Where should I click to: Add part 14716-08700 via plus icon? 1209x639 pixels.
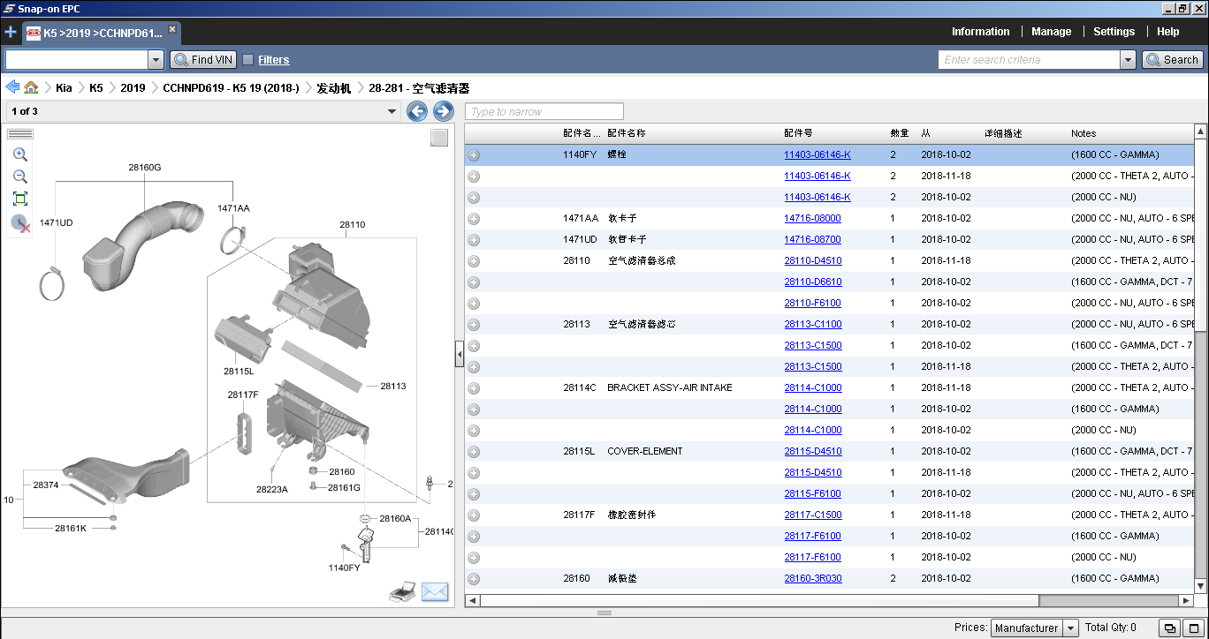coord(474,240)
